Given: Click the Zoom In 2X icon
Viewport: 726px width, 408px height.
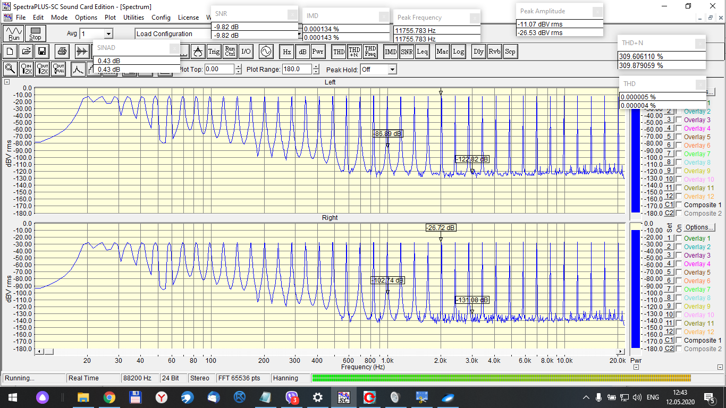Looking at the screenshot, I should coord(27,69).
